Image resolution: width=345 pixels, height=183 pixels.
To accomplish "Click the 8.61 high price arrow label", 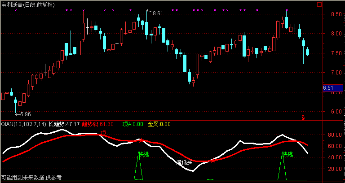I will [155, 13].
